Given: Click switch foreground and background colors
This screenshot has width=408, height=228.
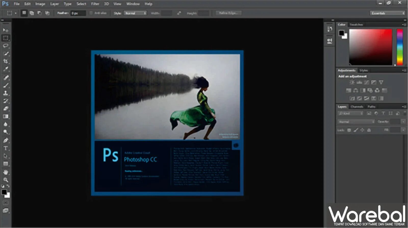Looking at the screenshot, I should pyautogui.click(x=8, y=186).
